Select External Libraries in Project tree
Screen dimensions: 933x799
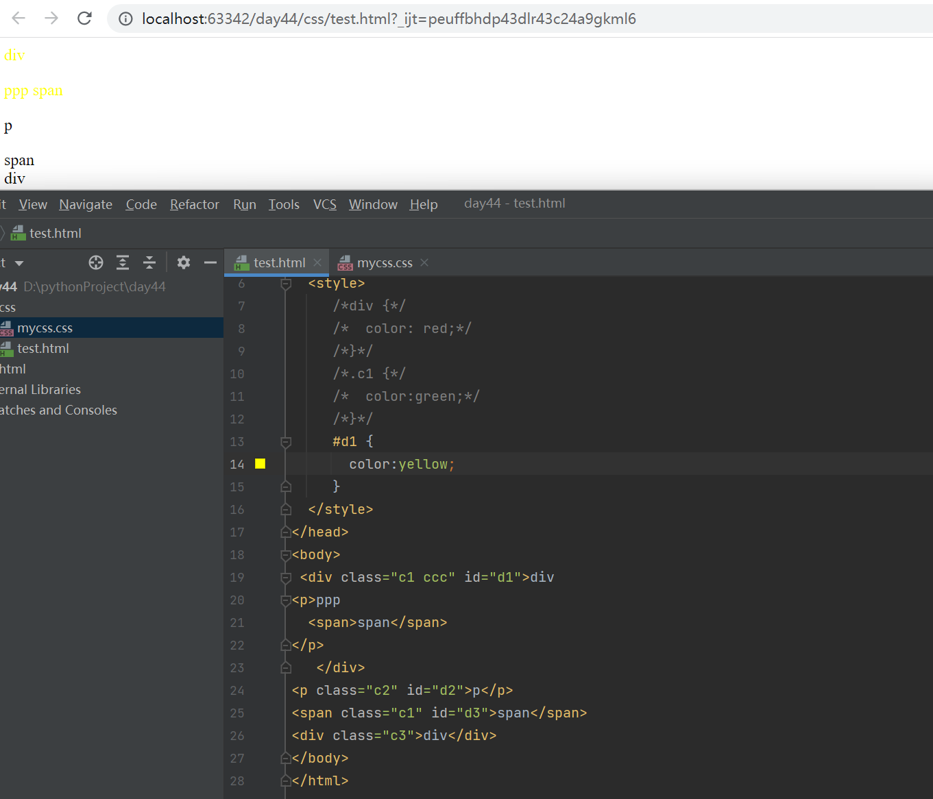pos(40,389)
